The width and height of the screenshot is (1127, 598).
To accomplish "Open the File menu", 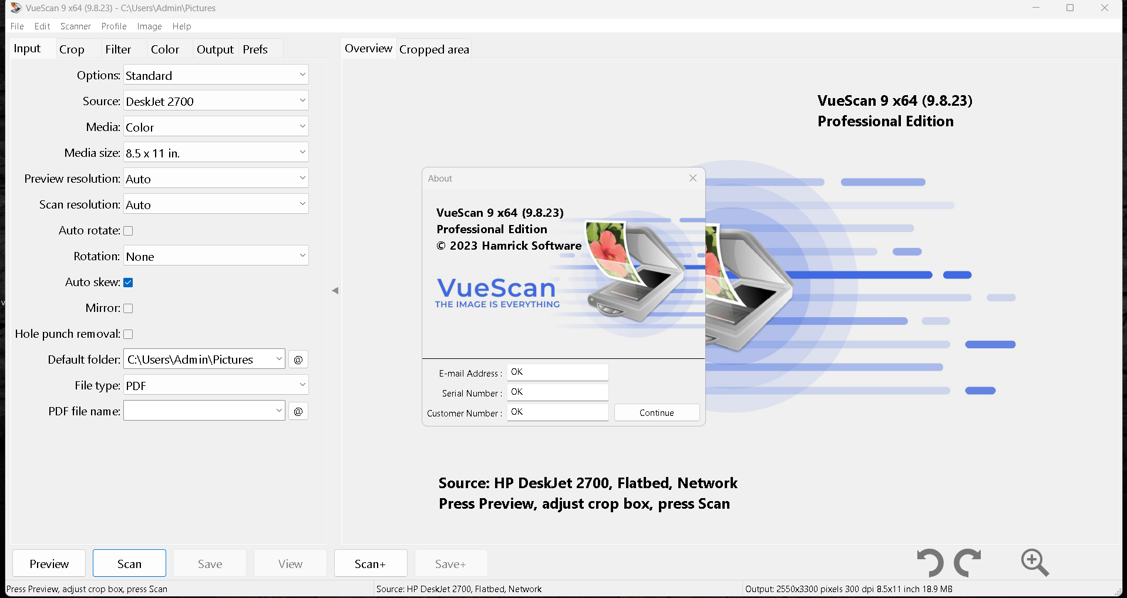I will coord(17,26).
